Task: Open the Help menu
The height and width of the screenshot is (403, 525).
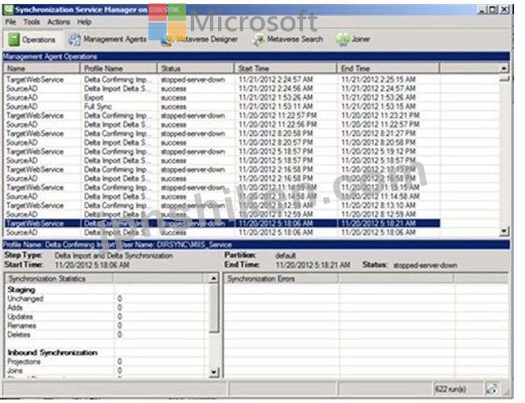Action: tap(84, 22)
